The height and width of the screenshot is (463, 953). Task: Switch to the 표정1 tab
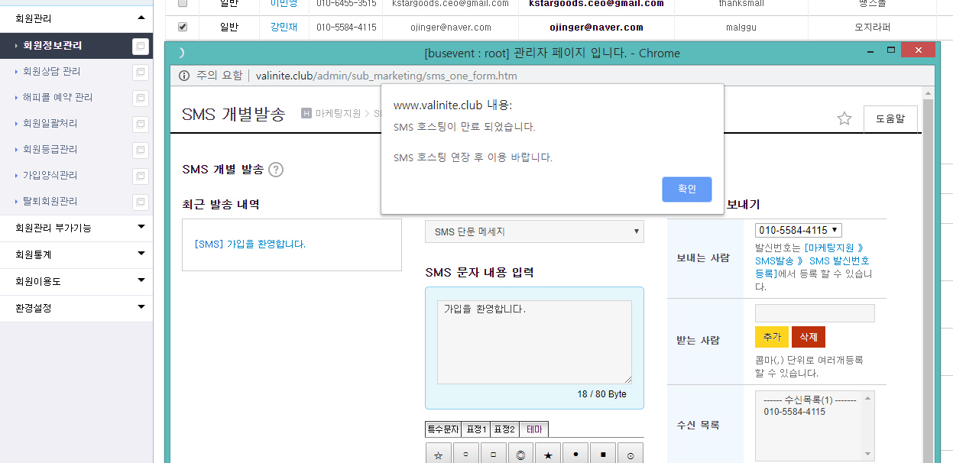pyautogui.click(x=476, y=429)
